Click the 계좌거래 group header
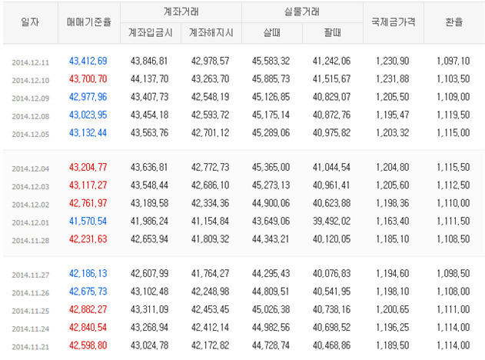485x360 pixels. [181, 12]
